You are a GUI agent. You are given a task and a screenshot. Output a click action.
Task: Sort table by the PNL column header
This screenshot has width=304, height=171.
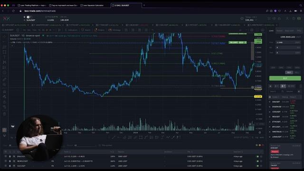(x=190, y=152)
